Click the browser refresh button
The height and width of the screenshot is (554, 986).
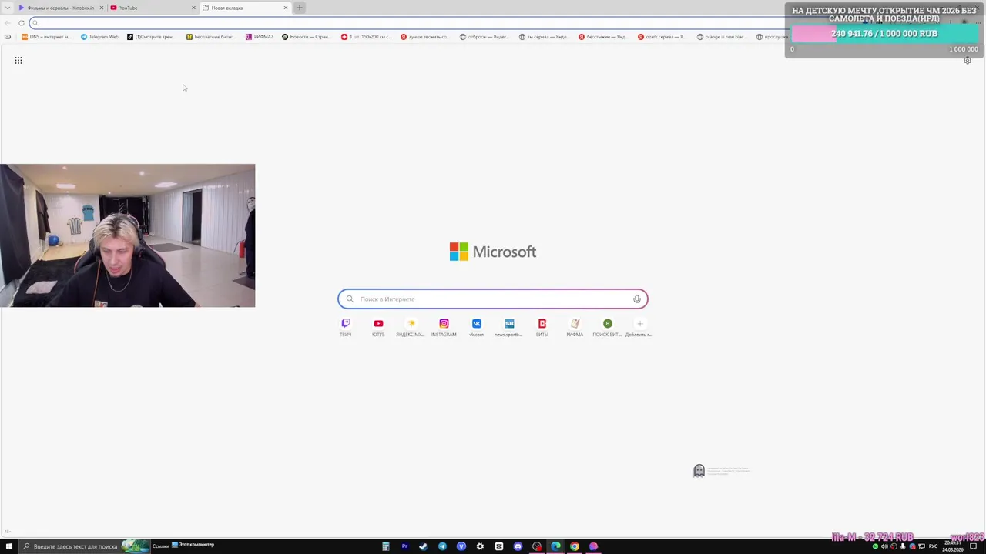point(22,23)
